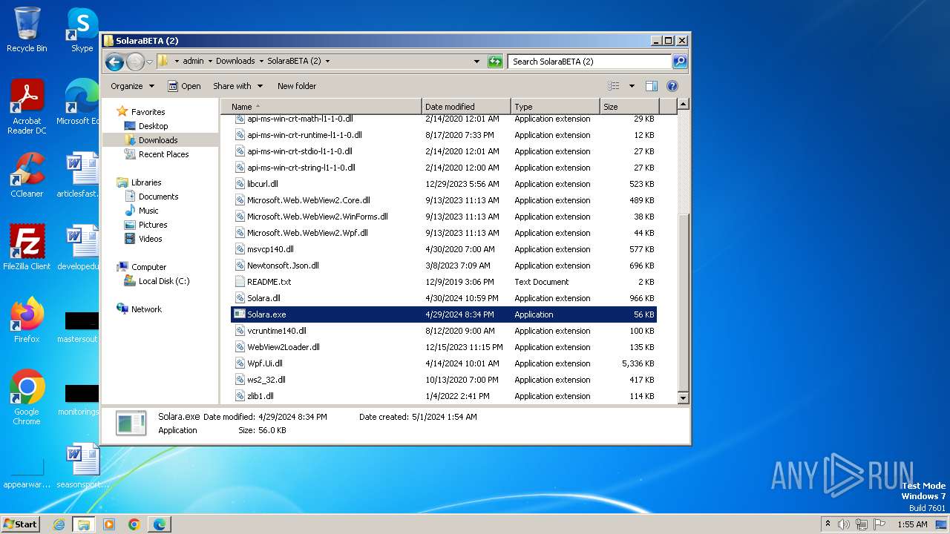Select the Solara.dll file icon

pos(240,298)
